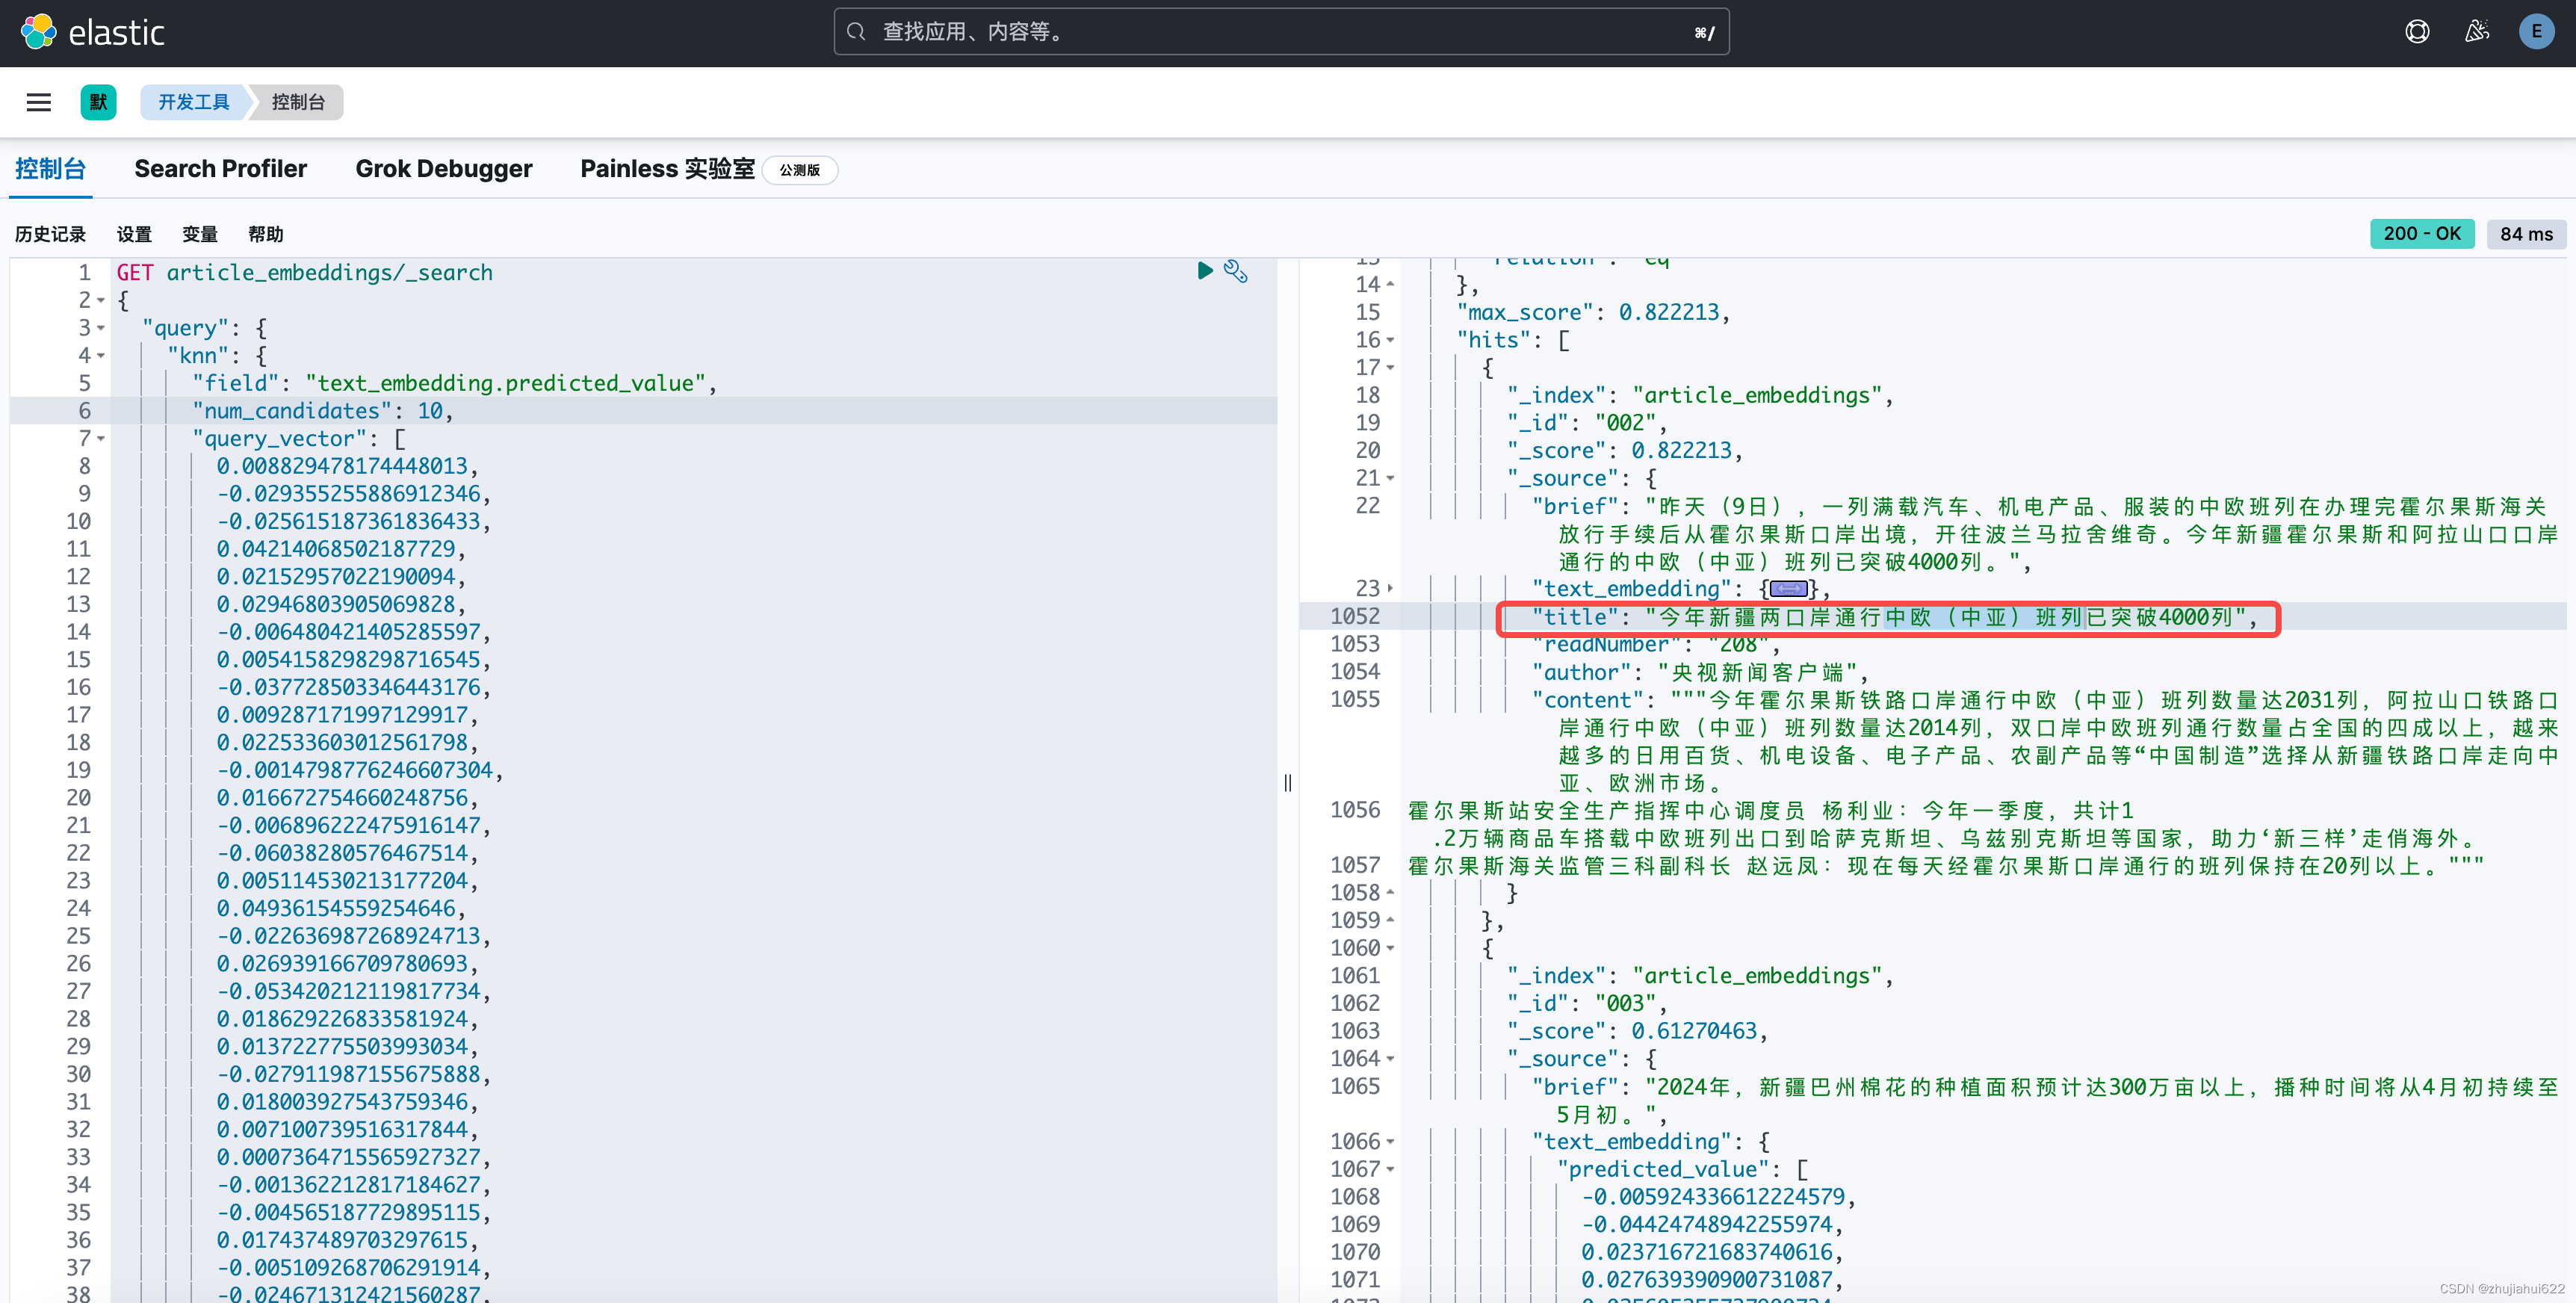Grab the editor pane resize divider

click(1288, 782)
